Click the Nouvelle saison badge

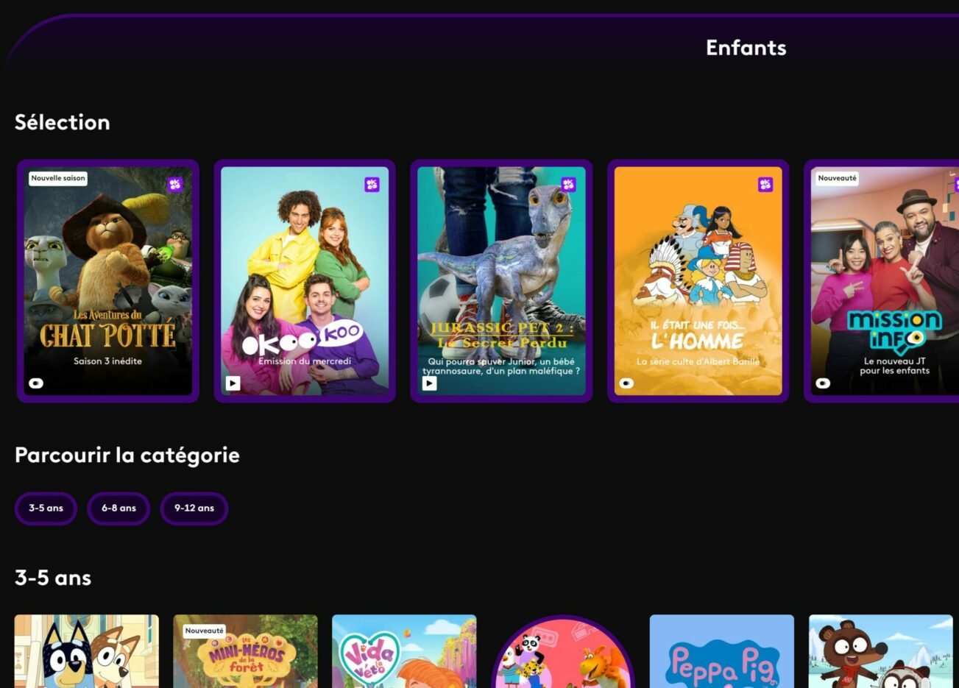[x=58, y=178]
